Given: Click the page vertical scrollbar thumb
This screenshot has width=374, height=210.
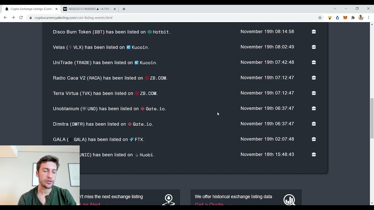Looking at the screenshot, I should pos(372,118).
